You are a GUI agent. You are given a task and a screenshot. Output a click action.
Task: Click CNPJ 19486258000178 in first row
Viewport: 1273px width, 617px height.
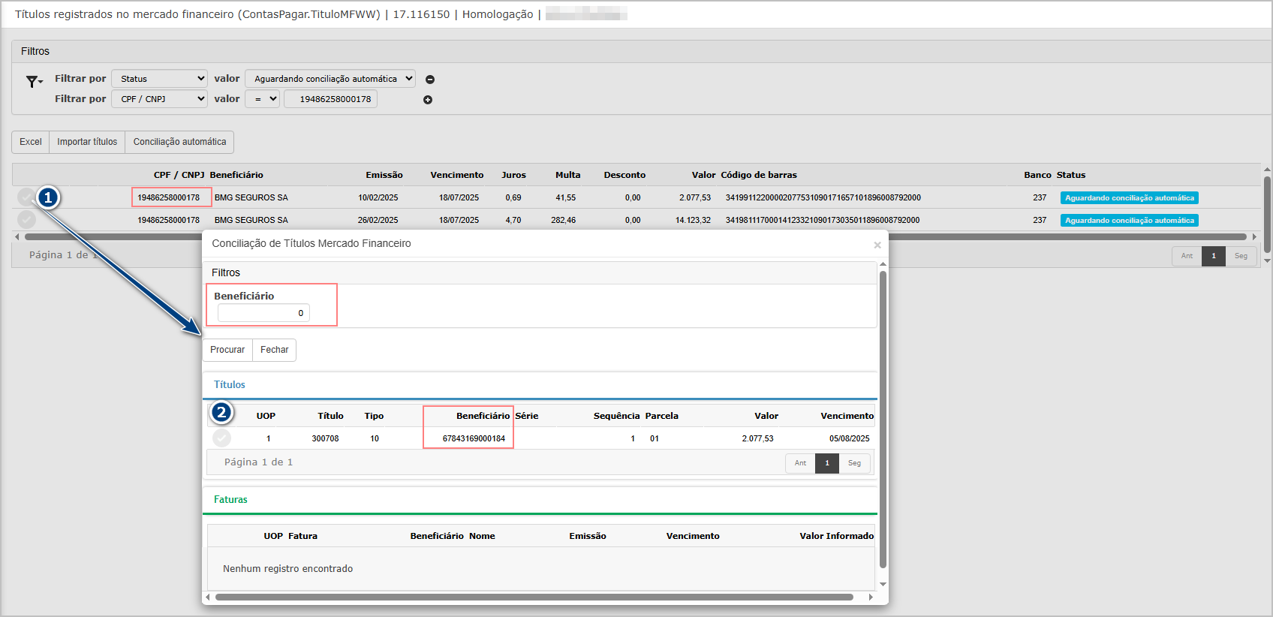[x=169, y=197]
